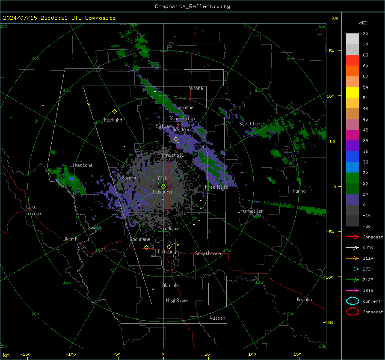Click the Calgary city label

point(167,252)
